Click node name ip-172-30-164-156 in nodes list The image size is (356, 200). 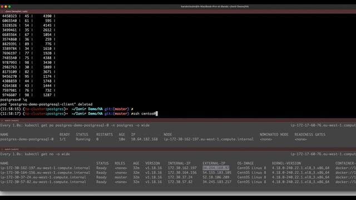click(x=45, y=173)
